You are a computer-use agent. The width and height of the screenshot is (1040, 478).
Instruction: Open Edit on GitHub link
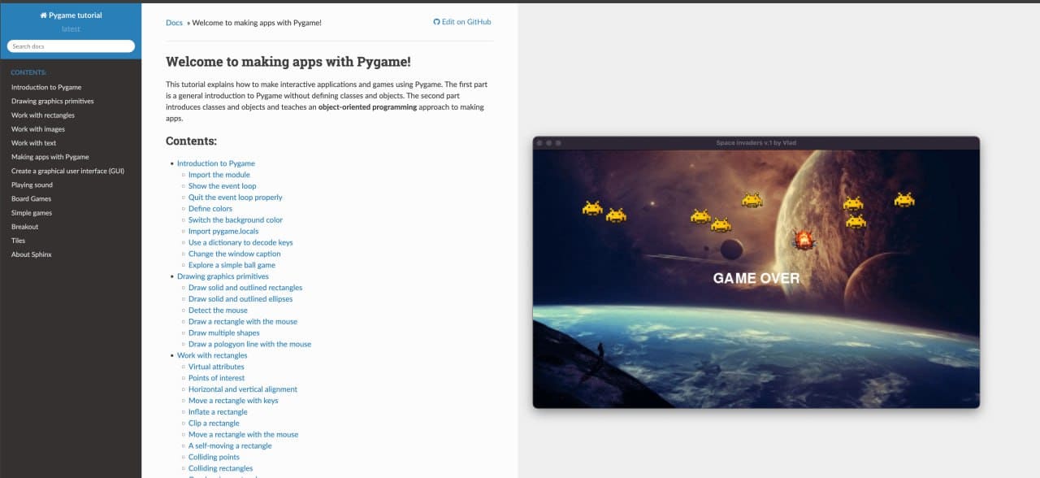466,22
